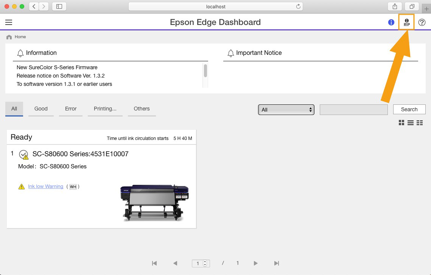The image size is (431, 275).
Task: Open Help via the question mark icon
Action: (x=422, y=22)
